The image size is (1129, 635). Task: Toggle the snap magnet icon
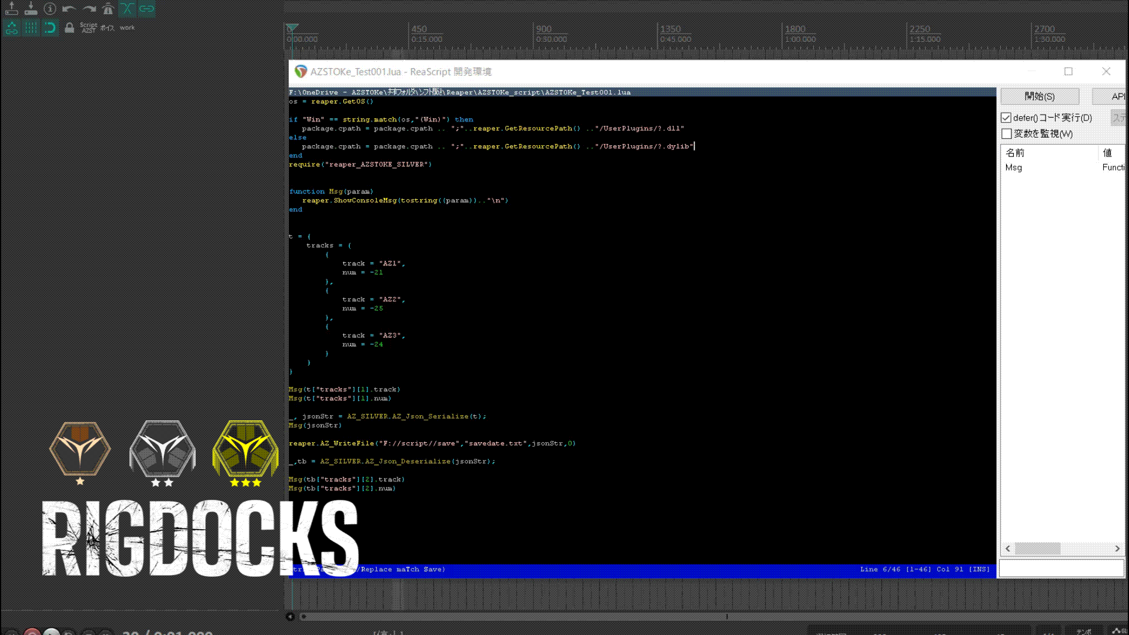(x=51, y=28)
